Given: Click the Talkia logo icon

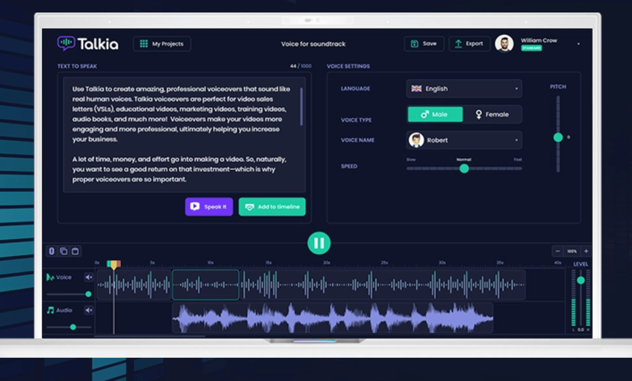Looking at the screenshot, I should point(66,43).
